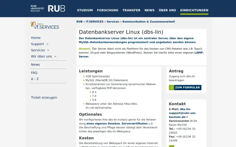This screenshot has height=147, width=236.
Task: Click the MySQL (MariaDB 10) Datenbank item
Action: pos(107,80)
